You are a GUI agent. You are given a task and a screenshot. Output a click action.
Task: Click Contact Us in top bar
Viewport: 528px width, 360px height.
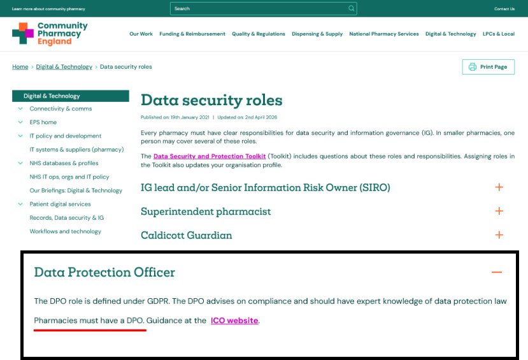[x=504, y=9]
